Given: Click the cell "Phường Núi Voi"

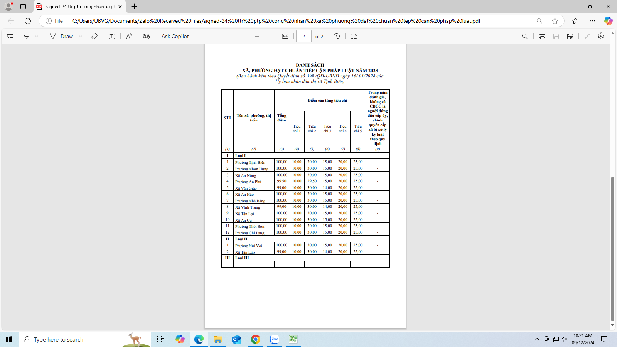Looking at the screenshot, I should (254, 246).
